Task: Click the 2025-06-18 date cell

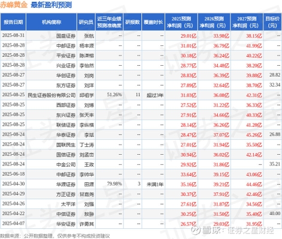Action: 13,174
